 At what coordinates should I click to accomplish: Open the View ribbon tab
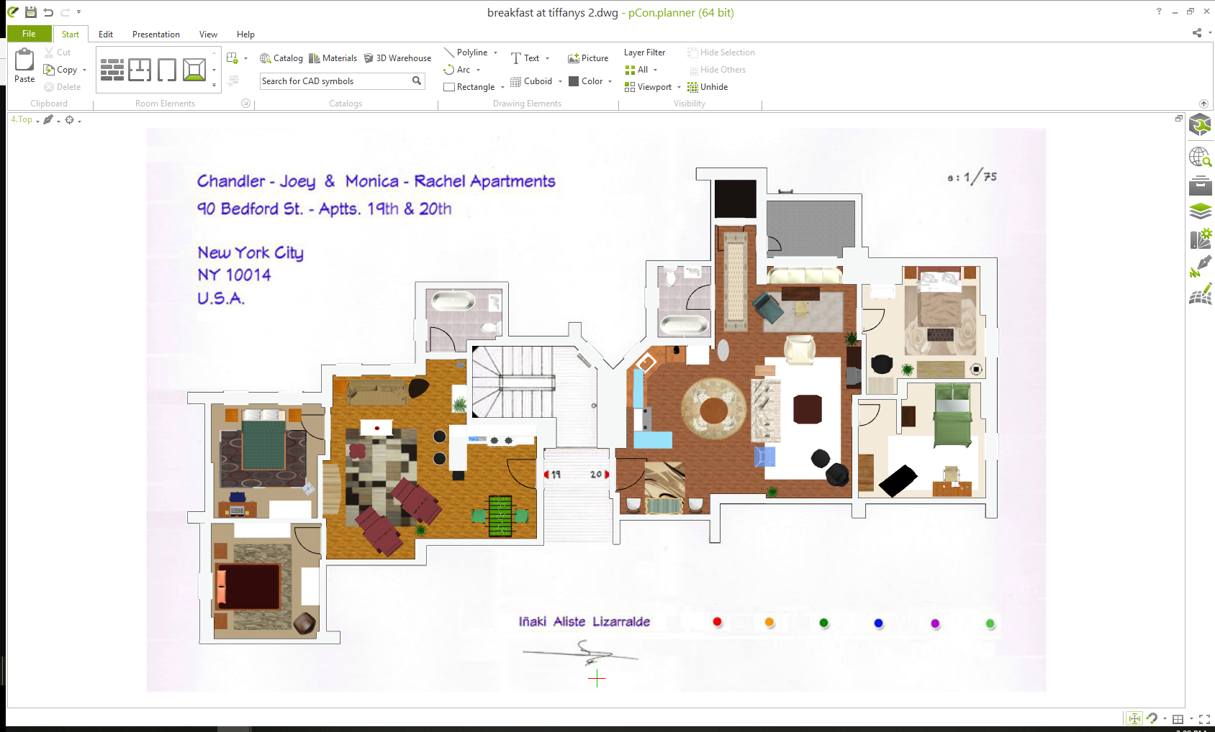(209, 35)
